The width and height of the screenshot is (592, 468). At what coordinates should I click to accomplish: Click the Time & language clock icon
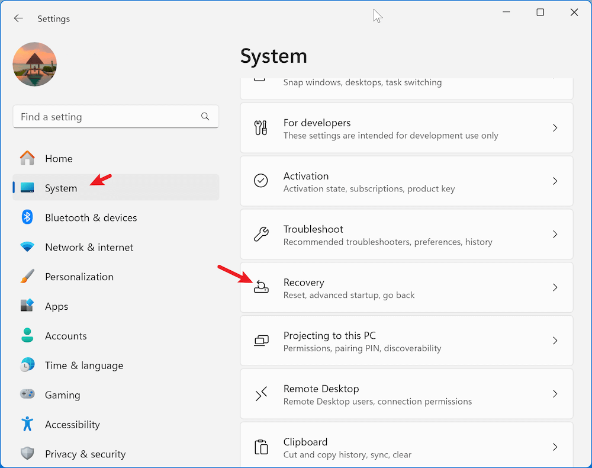click(27, 366)
